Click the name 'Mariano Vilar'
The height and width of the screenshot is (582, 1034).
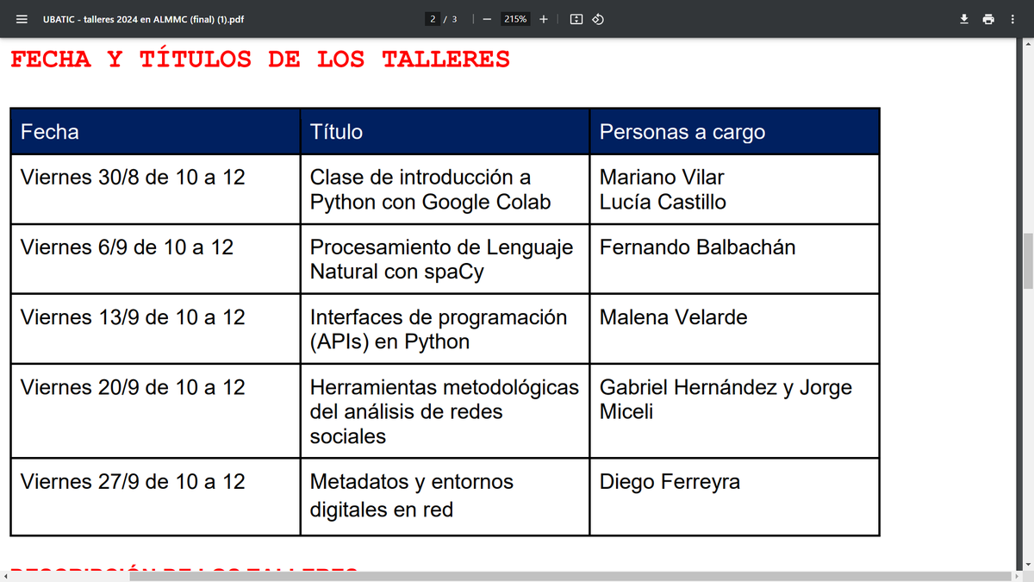[662, 178]
